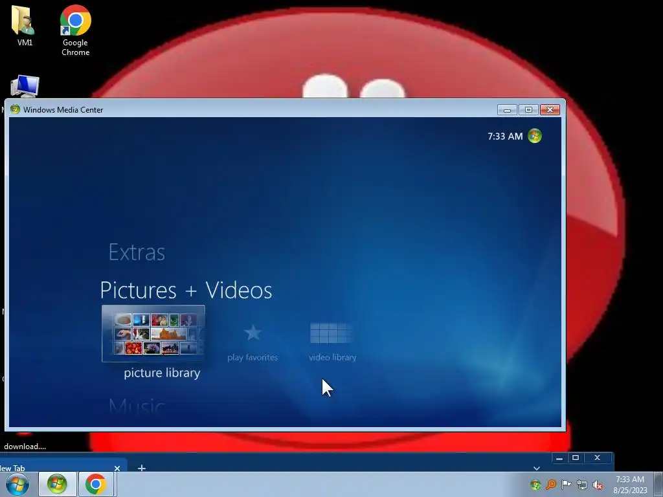Viewport: 663px width, 497px height.
Task: Click Media Center taskbar button
Action: pyautogui.click(x=57, y=484)
